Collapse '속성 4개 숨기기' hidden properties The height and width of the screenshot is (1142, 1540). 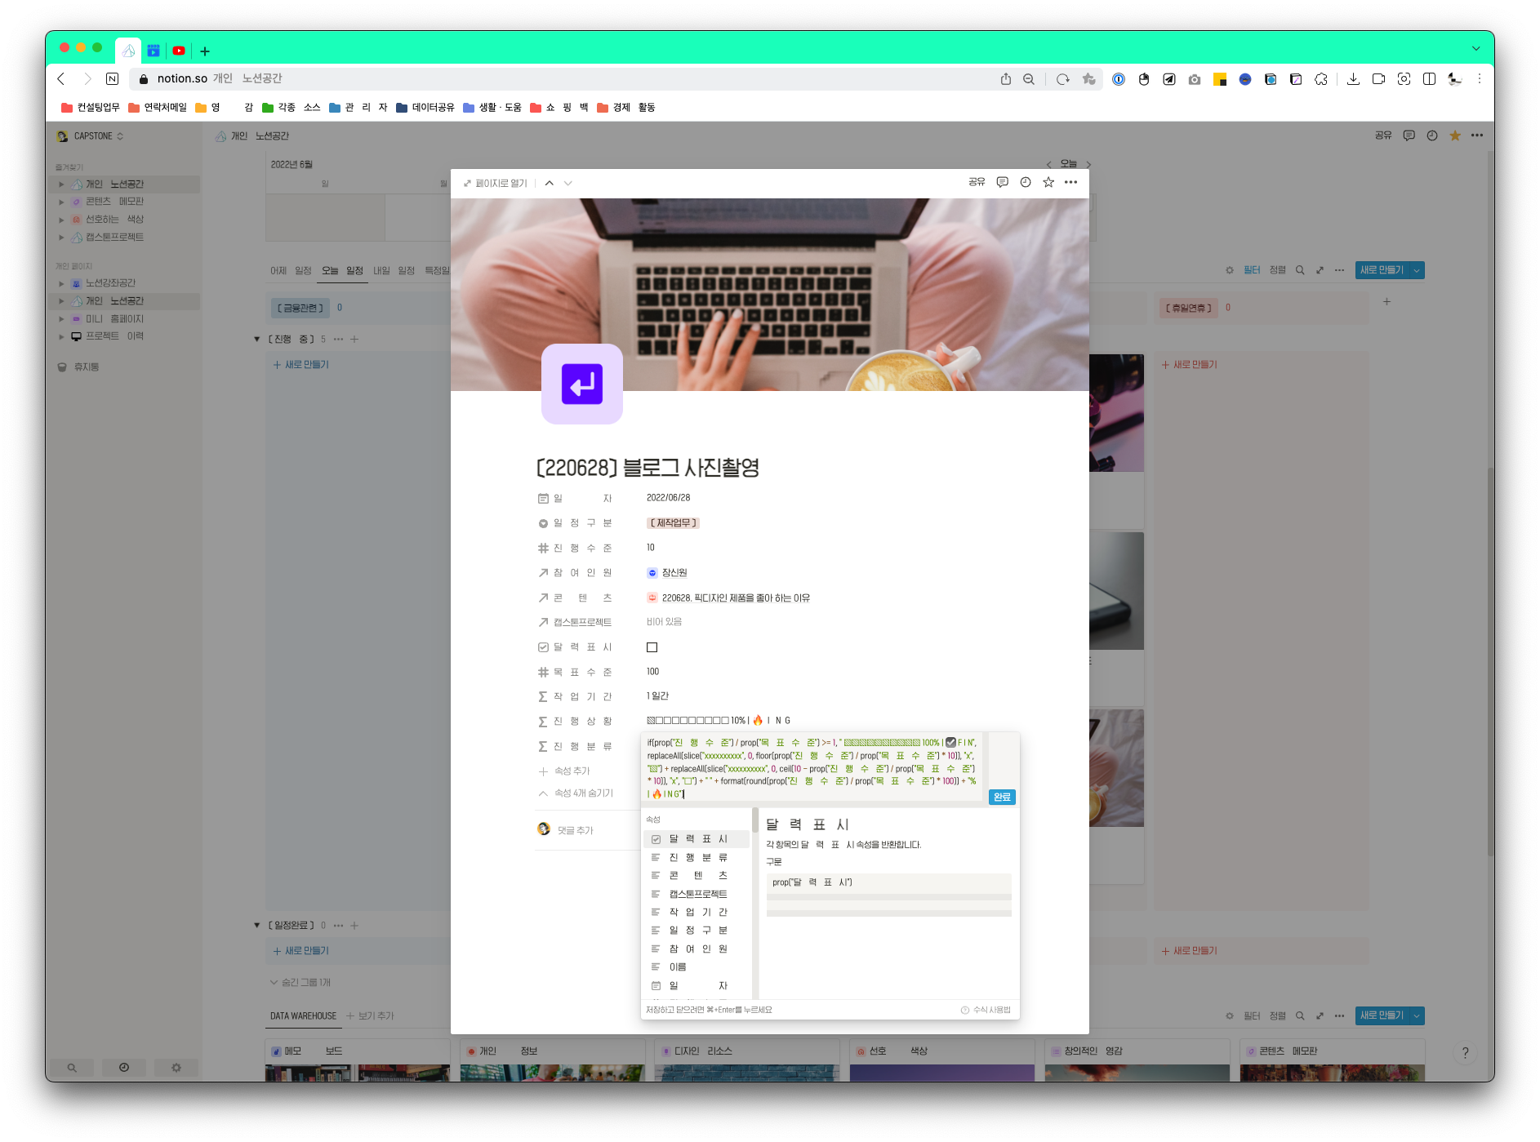576,793
